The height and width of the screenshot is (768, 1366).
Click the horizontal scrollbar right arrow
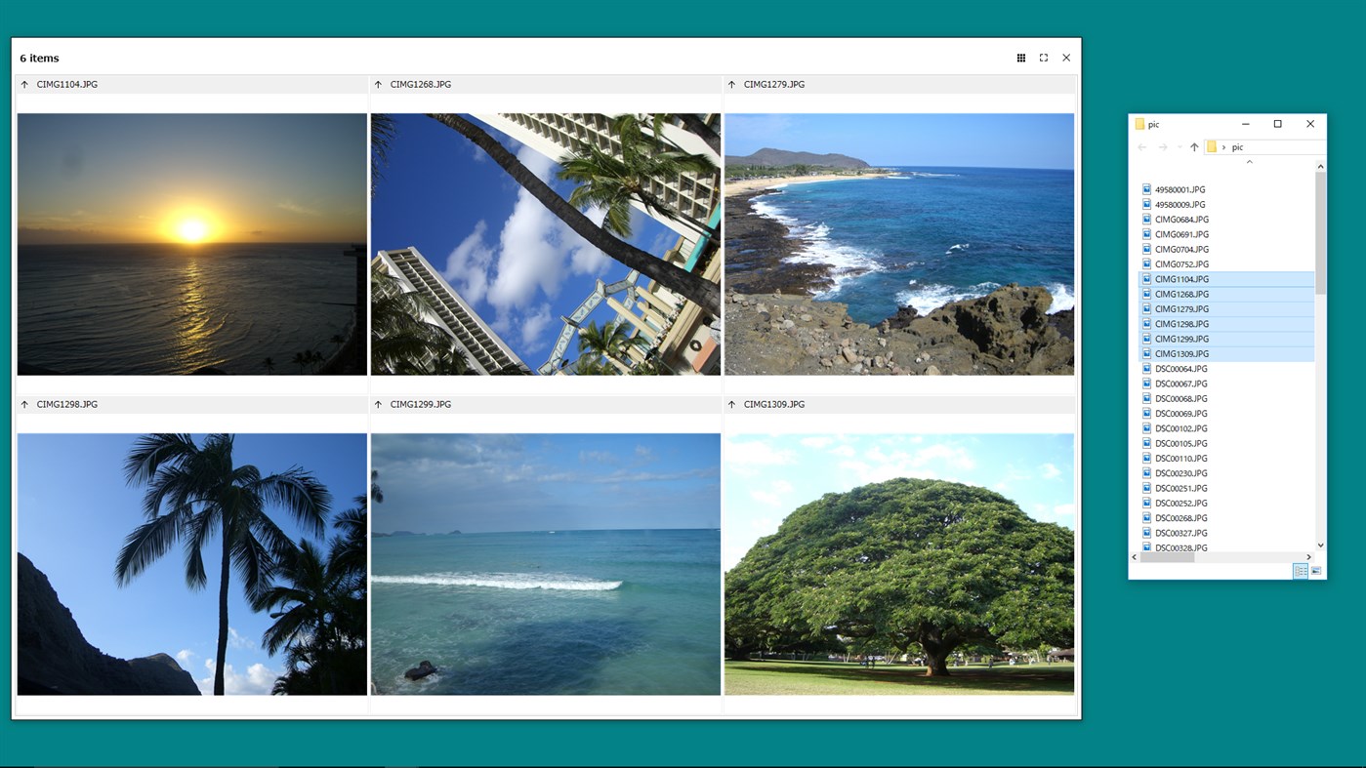tap(1308, 557)
